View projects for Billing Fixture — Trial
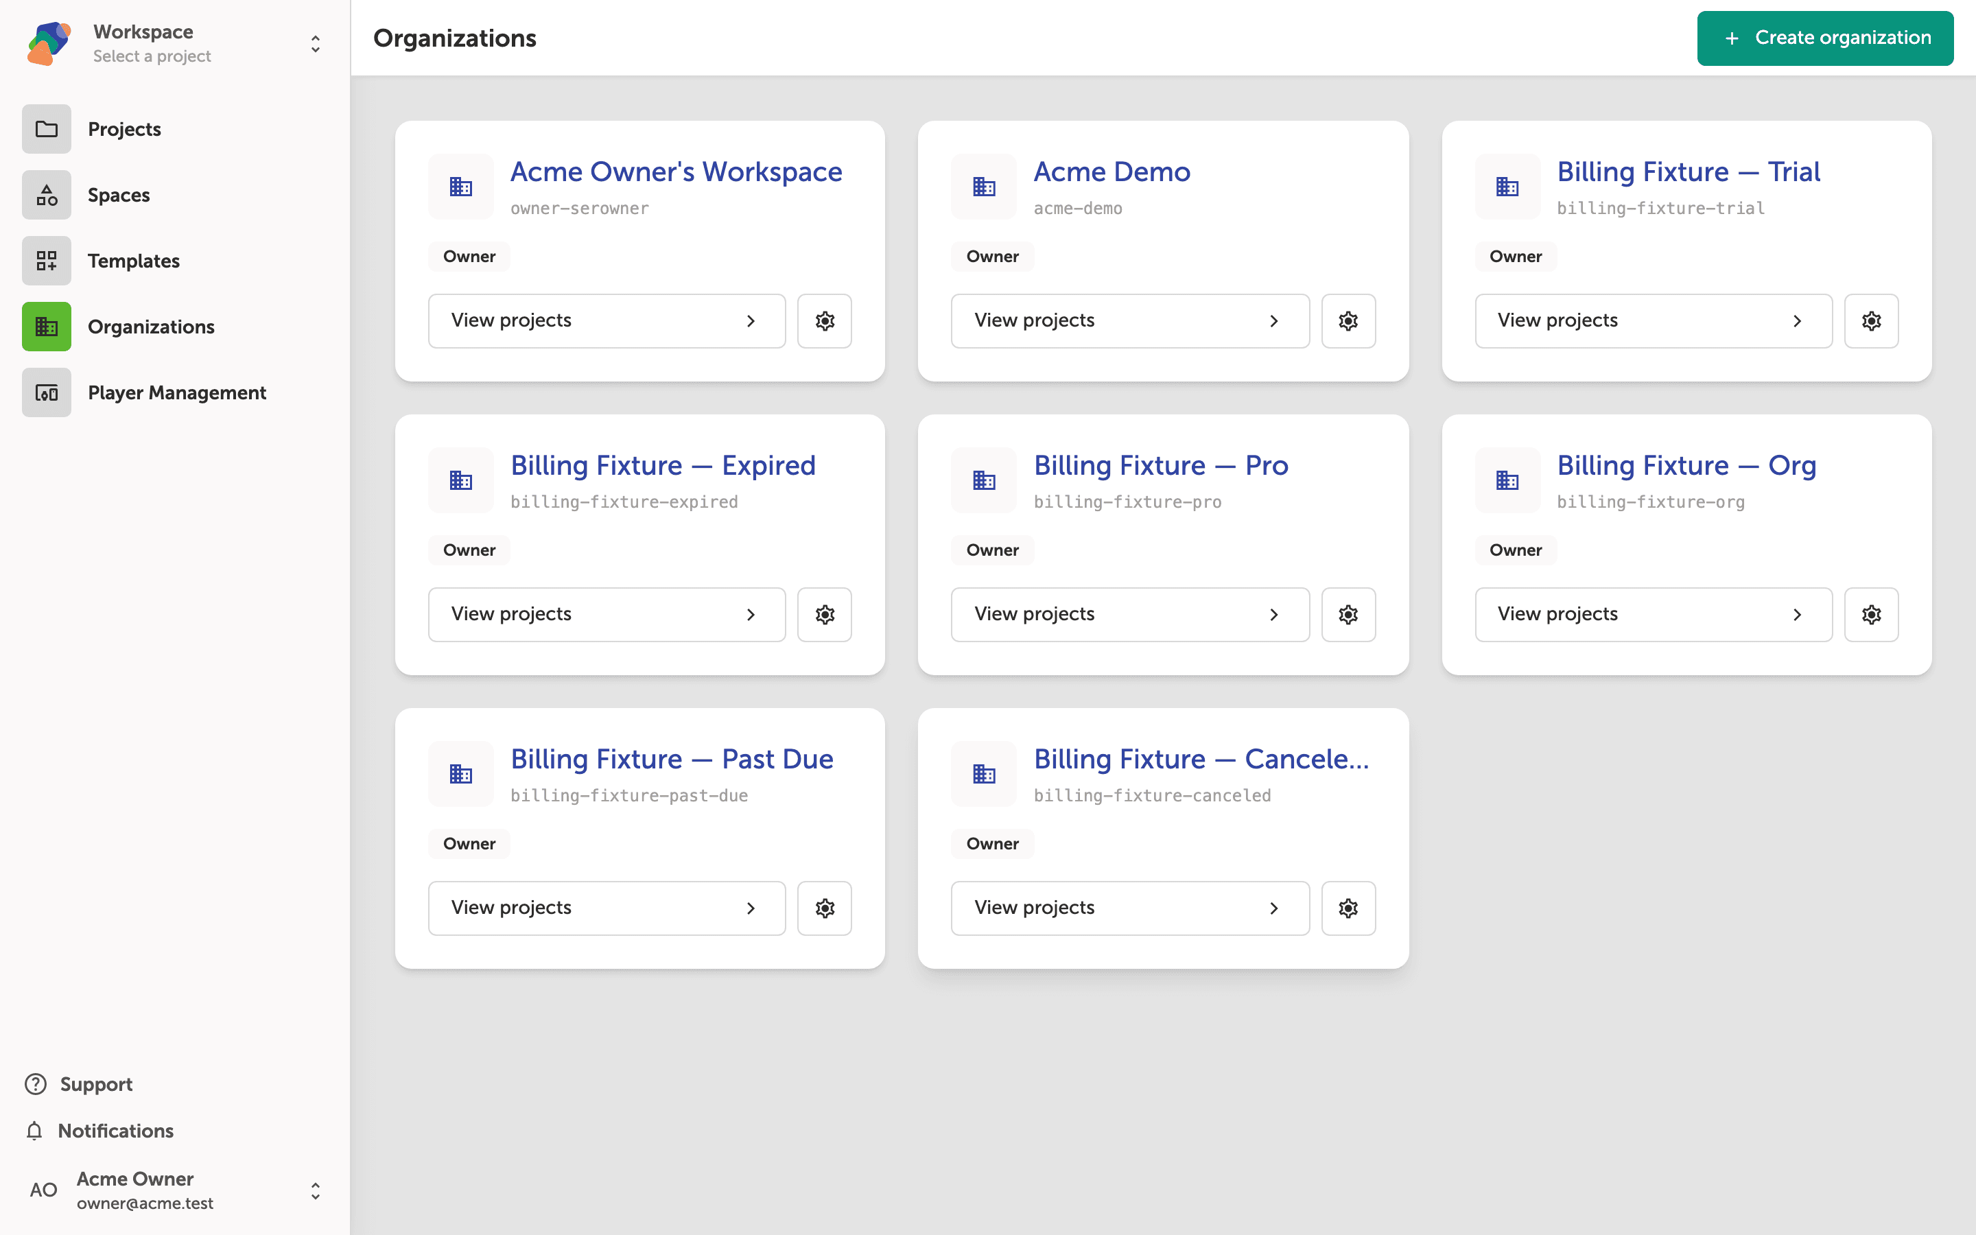The width and height of the screenshot is (1976, 1235). (1654, 321)
